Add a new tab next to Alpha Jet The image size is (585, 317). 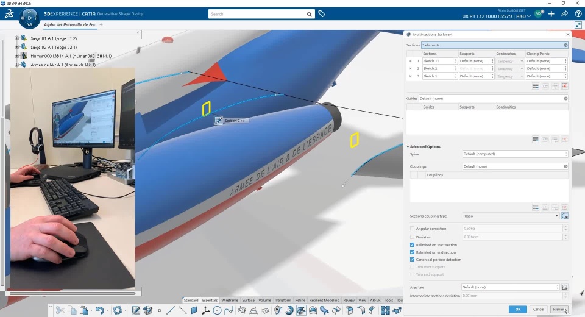coord(101,24)
